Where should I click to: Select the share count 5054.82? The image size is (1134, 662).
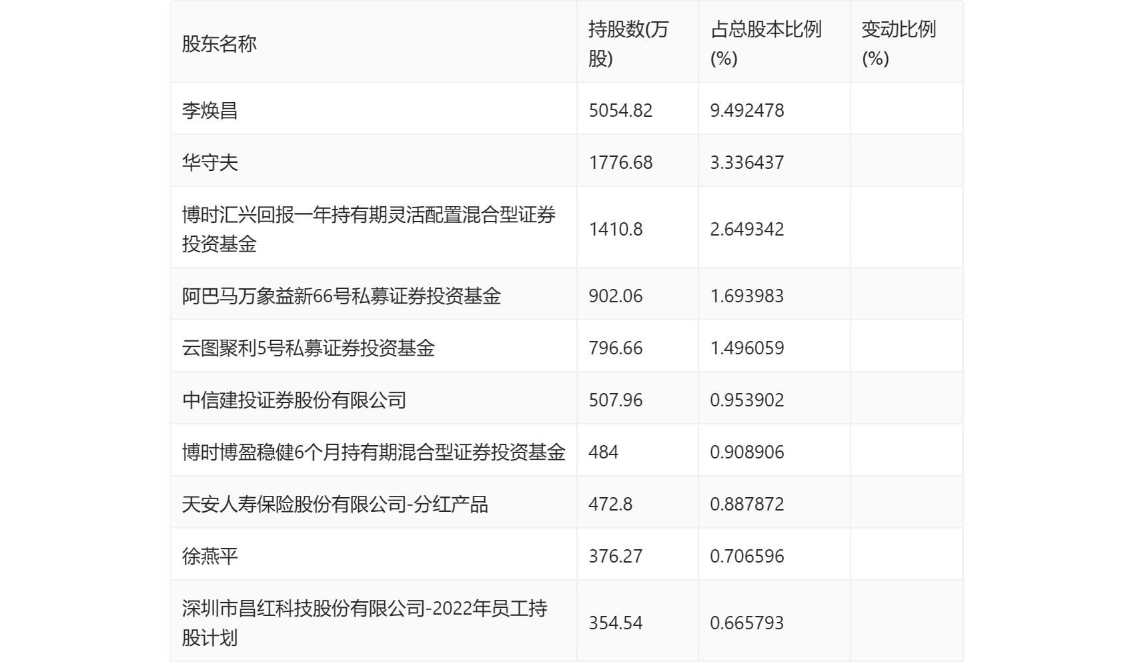point(620,110)
